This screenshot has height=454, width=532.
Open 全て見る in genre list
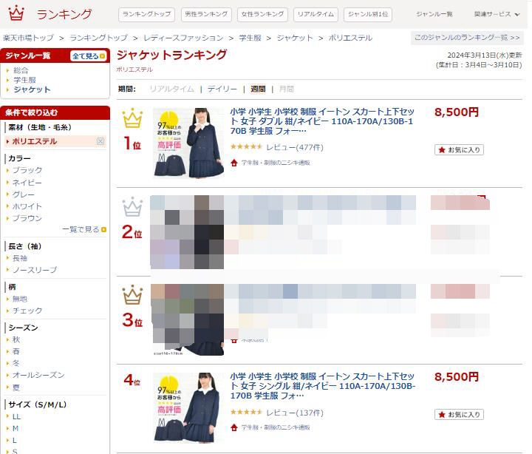tap(89, 56)
